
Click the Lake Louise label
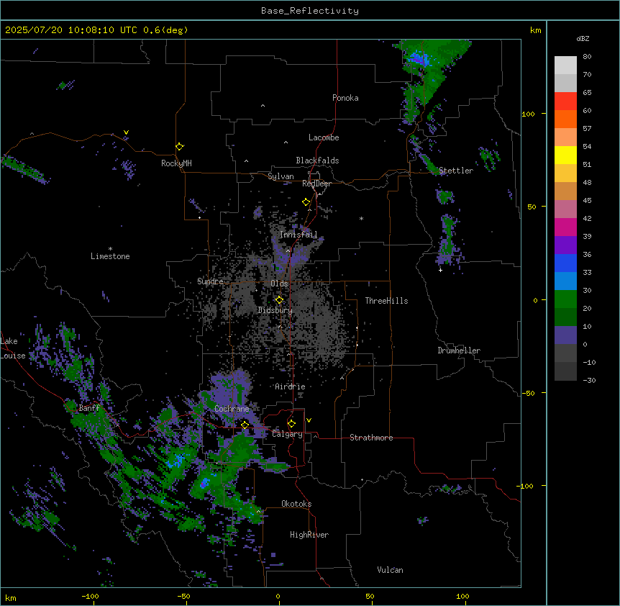coord(13,348)
